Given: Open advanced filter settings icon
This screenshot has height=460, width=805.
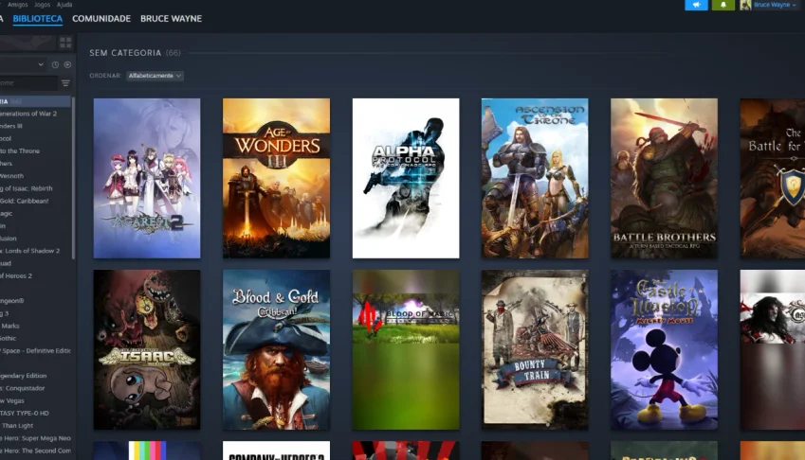Looking at the screenshot, I should pos(65,83).
